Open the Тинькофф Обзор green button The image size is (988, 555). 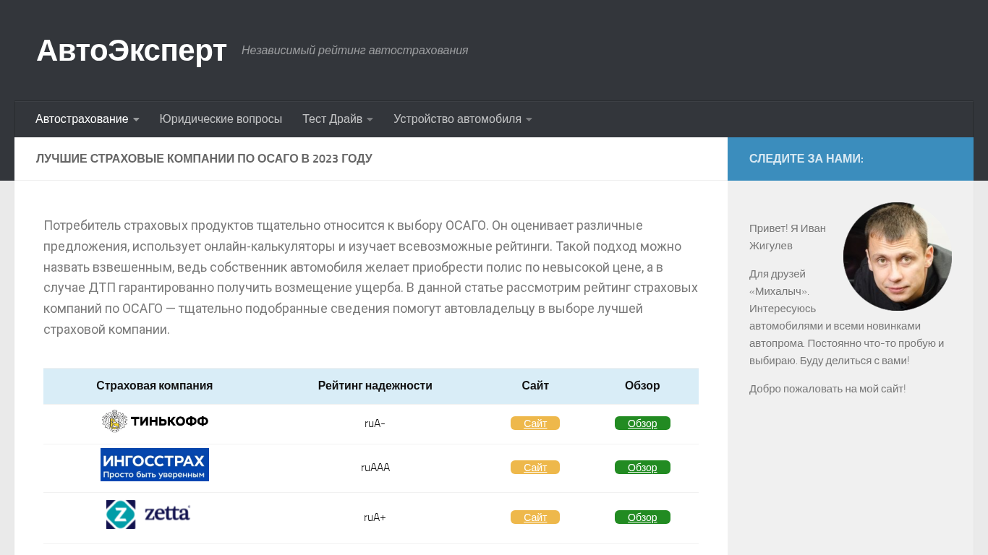(x=642, y=423)
